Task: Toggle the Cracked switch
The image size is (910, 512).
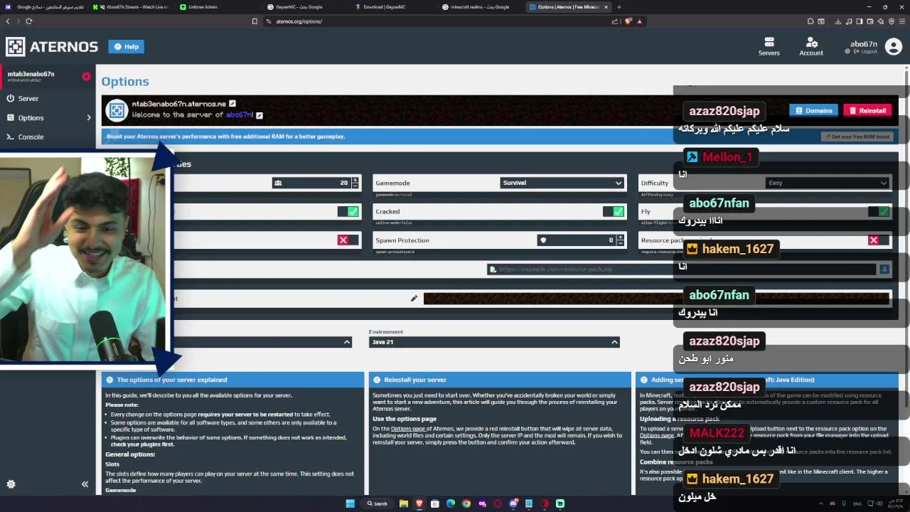Action: pos(613,211)
